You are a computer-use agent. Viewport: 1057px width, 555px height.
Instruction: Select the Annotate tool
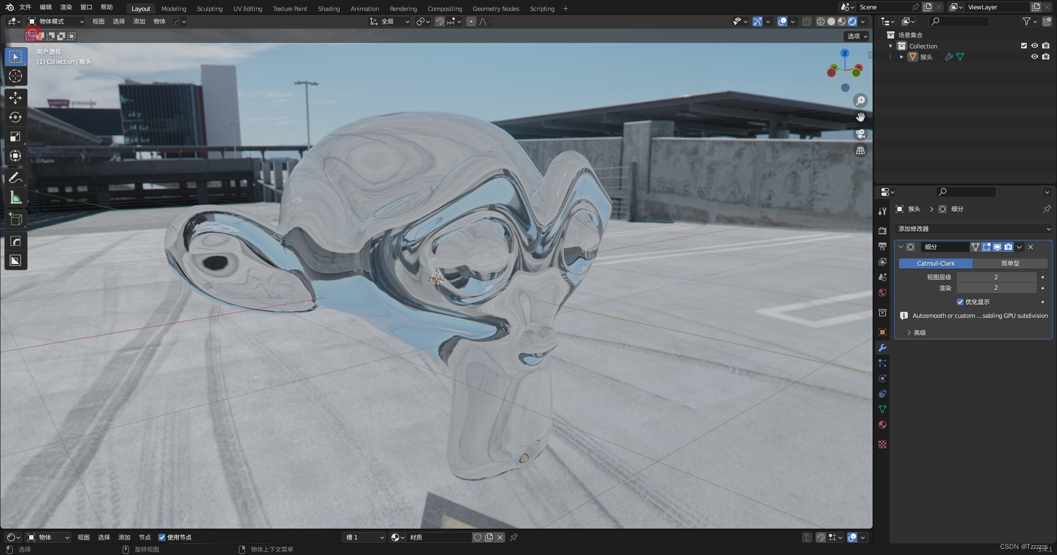click(x=15, y=177)
